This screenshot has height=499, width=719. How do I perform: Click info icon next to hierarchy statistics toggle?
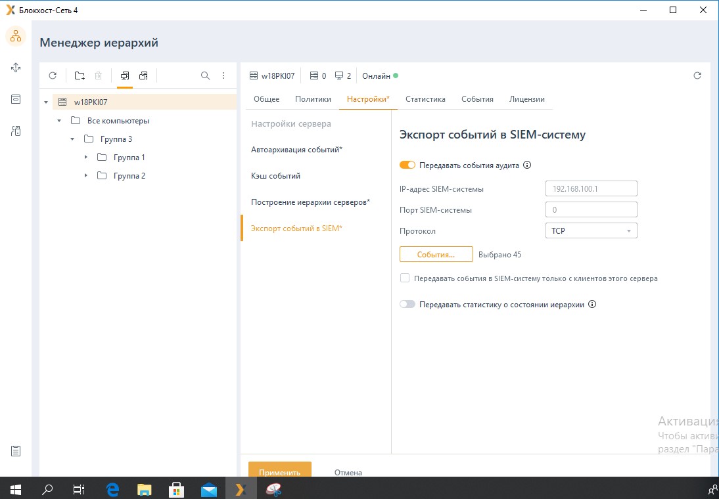(592, 304)
